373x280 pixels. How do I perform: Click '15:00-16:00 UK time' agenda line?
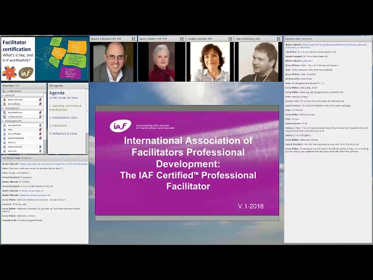[x=64, y=98]
